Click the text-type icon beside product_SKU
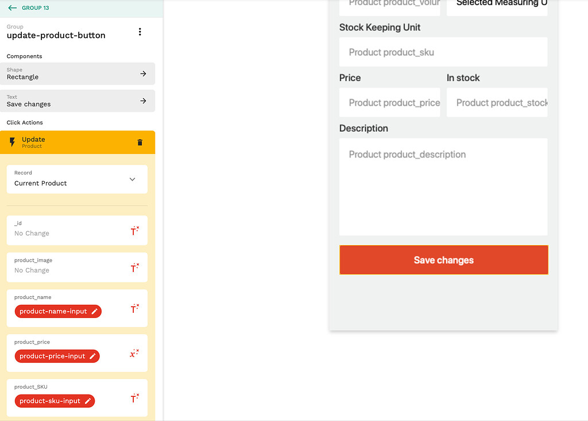 click(134, 397)
